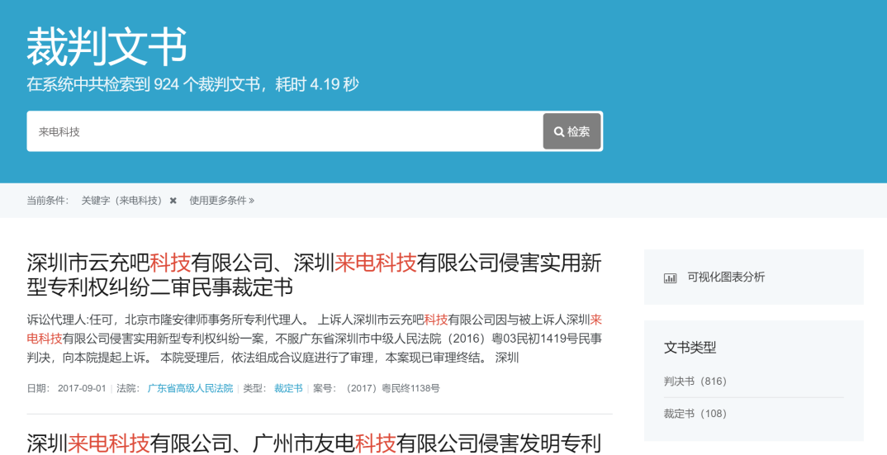Select case number （2017）粤民终1138号
The image size is (887, 455).
391,388
